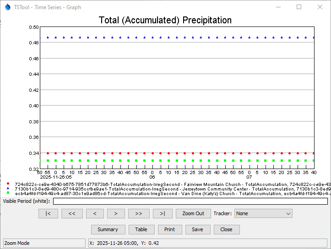Click the TSTool water drop title icon
331x249 pixels.
pyautogui.click(x=7, y=7)
